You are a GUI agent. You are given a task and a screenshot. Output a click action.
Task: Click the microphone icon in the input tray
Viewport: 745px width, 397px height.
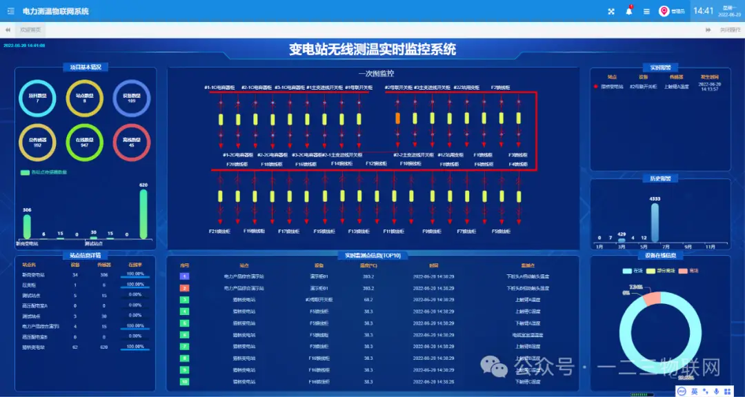point(717,391)
